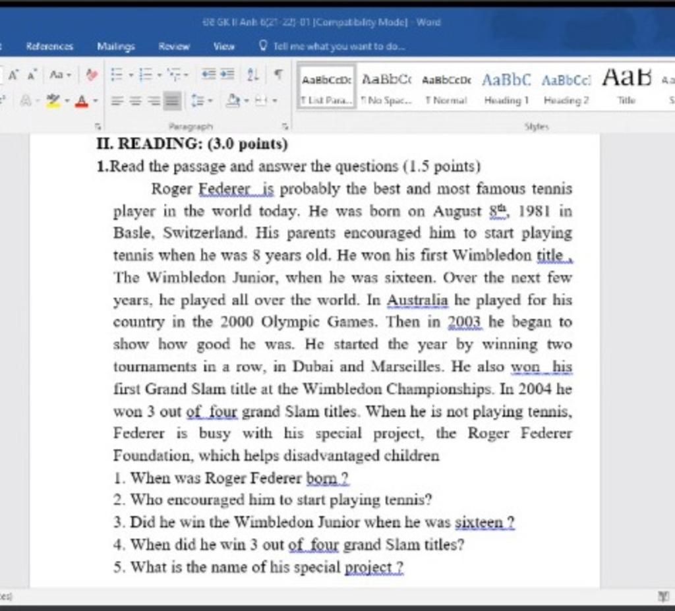Open the Shading color dropdown arrow

[x=247, y=102]
